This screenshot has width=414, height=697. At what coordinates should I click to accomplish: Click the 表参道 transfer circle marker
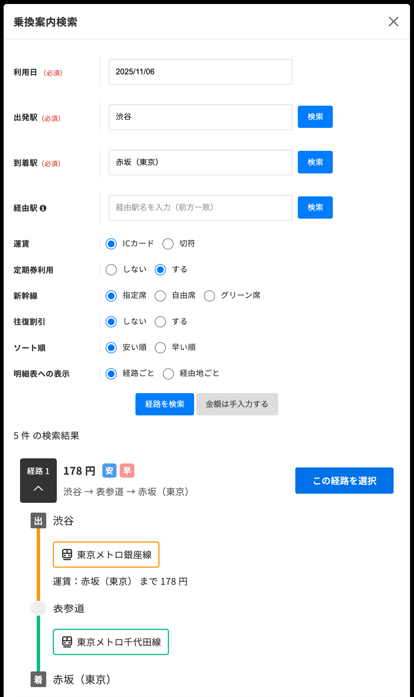pos(38,608)
